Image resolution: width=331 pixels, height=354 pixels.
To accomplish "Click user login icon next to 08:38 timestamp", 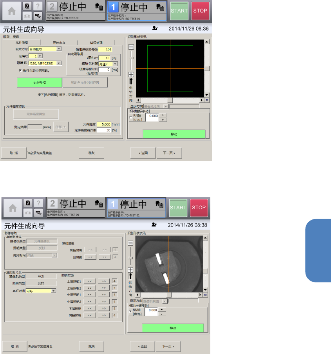I will pyautogui.click(x=154, y=225).
